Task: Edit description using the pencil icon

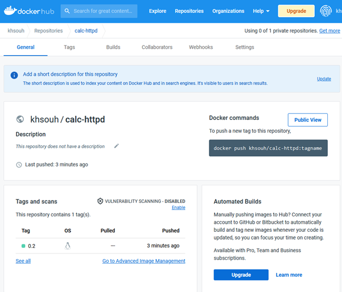Action: (x=116, y=146)
